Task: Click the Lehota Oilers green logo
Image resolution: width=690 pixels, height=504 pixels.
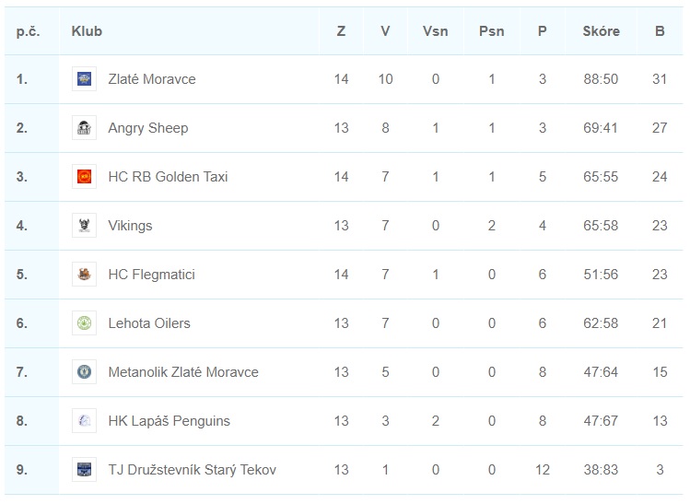Action: pyautogui.click(x=84, y=323)
